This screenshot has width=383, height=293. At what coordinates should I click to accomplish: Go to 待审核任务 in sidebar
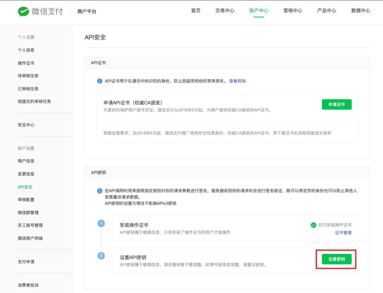pyautogui.click(x=28, y=76)
